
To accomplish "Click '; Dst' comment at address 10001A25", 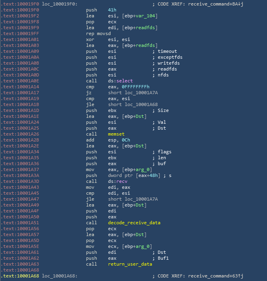I will [159, 128].
